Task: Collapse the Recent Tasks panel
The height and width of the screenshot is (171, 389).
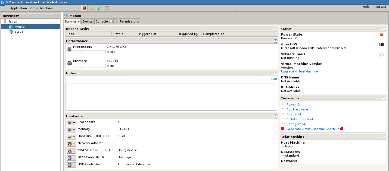Action: 276,28
